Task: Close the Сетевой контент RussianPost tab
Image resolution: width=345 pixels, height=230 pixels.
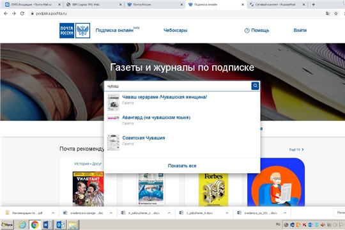Action: point(303,4)
